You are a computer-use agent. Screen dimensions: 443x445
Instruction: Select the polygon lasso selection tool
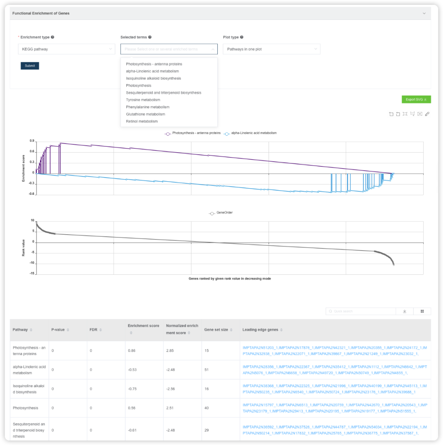tap(412, 114)
